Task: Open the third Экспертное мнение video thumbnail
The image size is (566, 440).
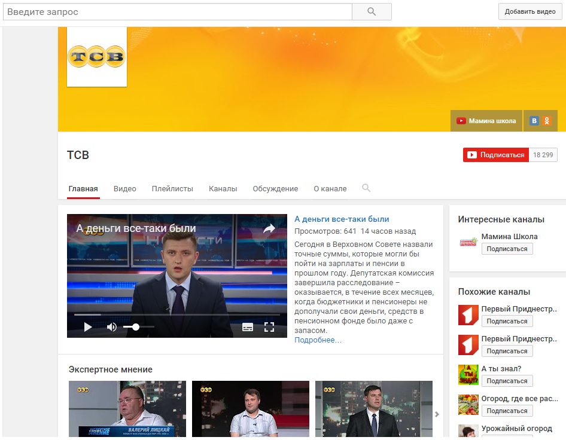Action: tap(373, 409)
